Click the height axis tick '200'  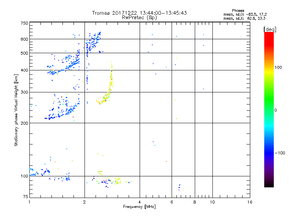click(24, 123)
